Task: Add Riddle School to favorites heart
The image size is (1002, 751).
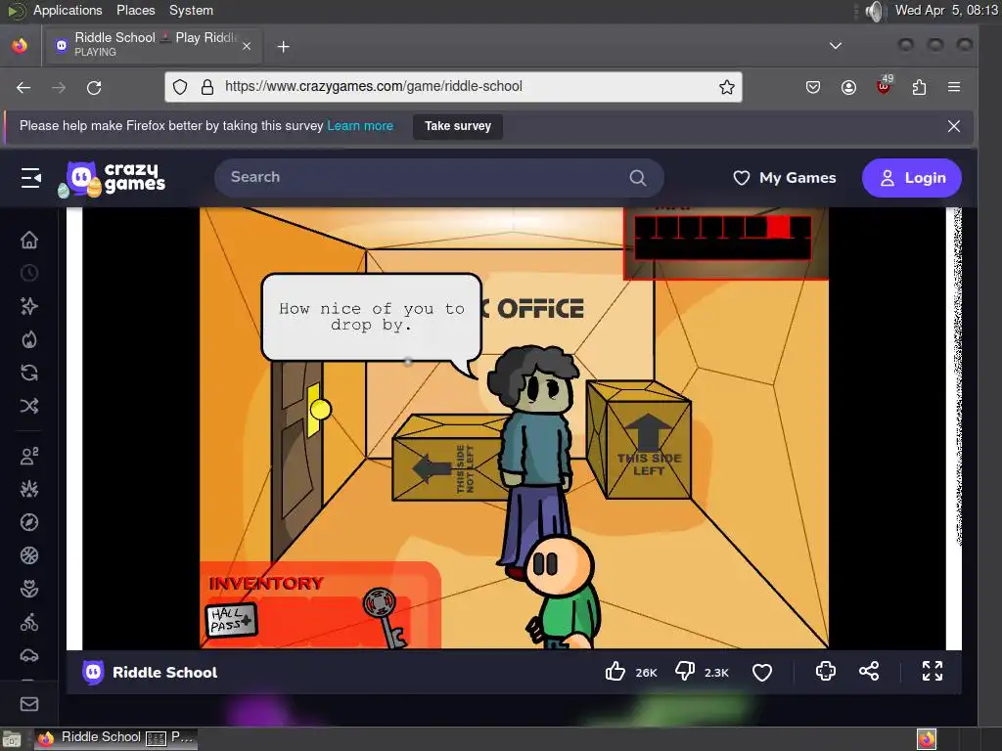Action: pyautogui.click(x=761, y=672)
